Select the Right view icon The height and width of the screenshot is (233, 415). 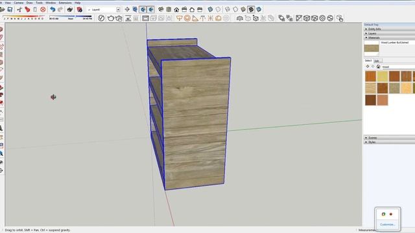(184, 10)
